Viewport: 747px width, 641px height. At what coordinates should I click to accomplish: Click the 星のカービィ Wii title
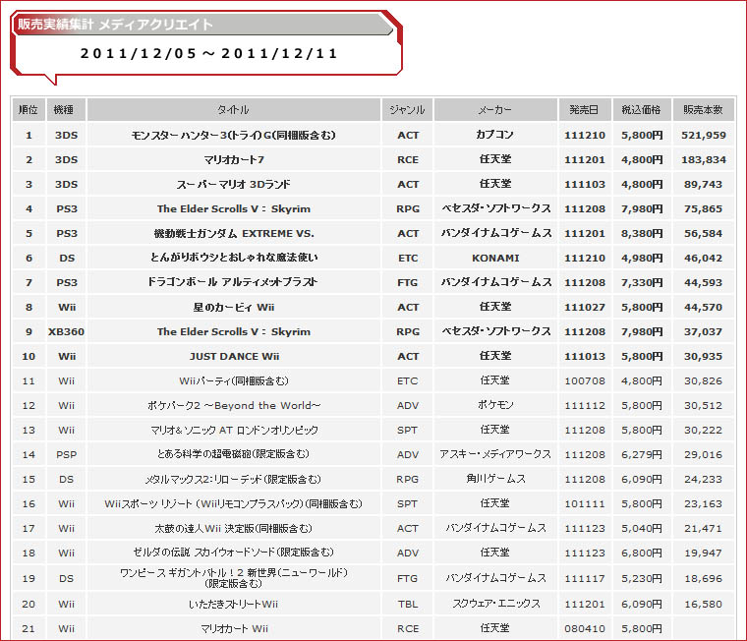[x=234, y=307]
